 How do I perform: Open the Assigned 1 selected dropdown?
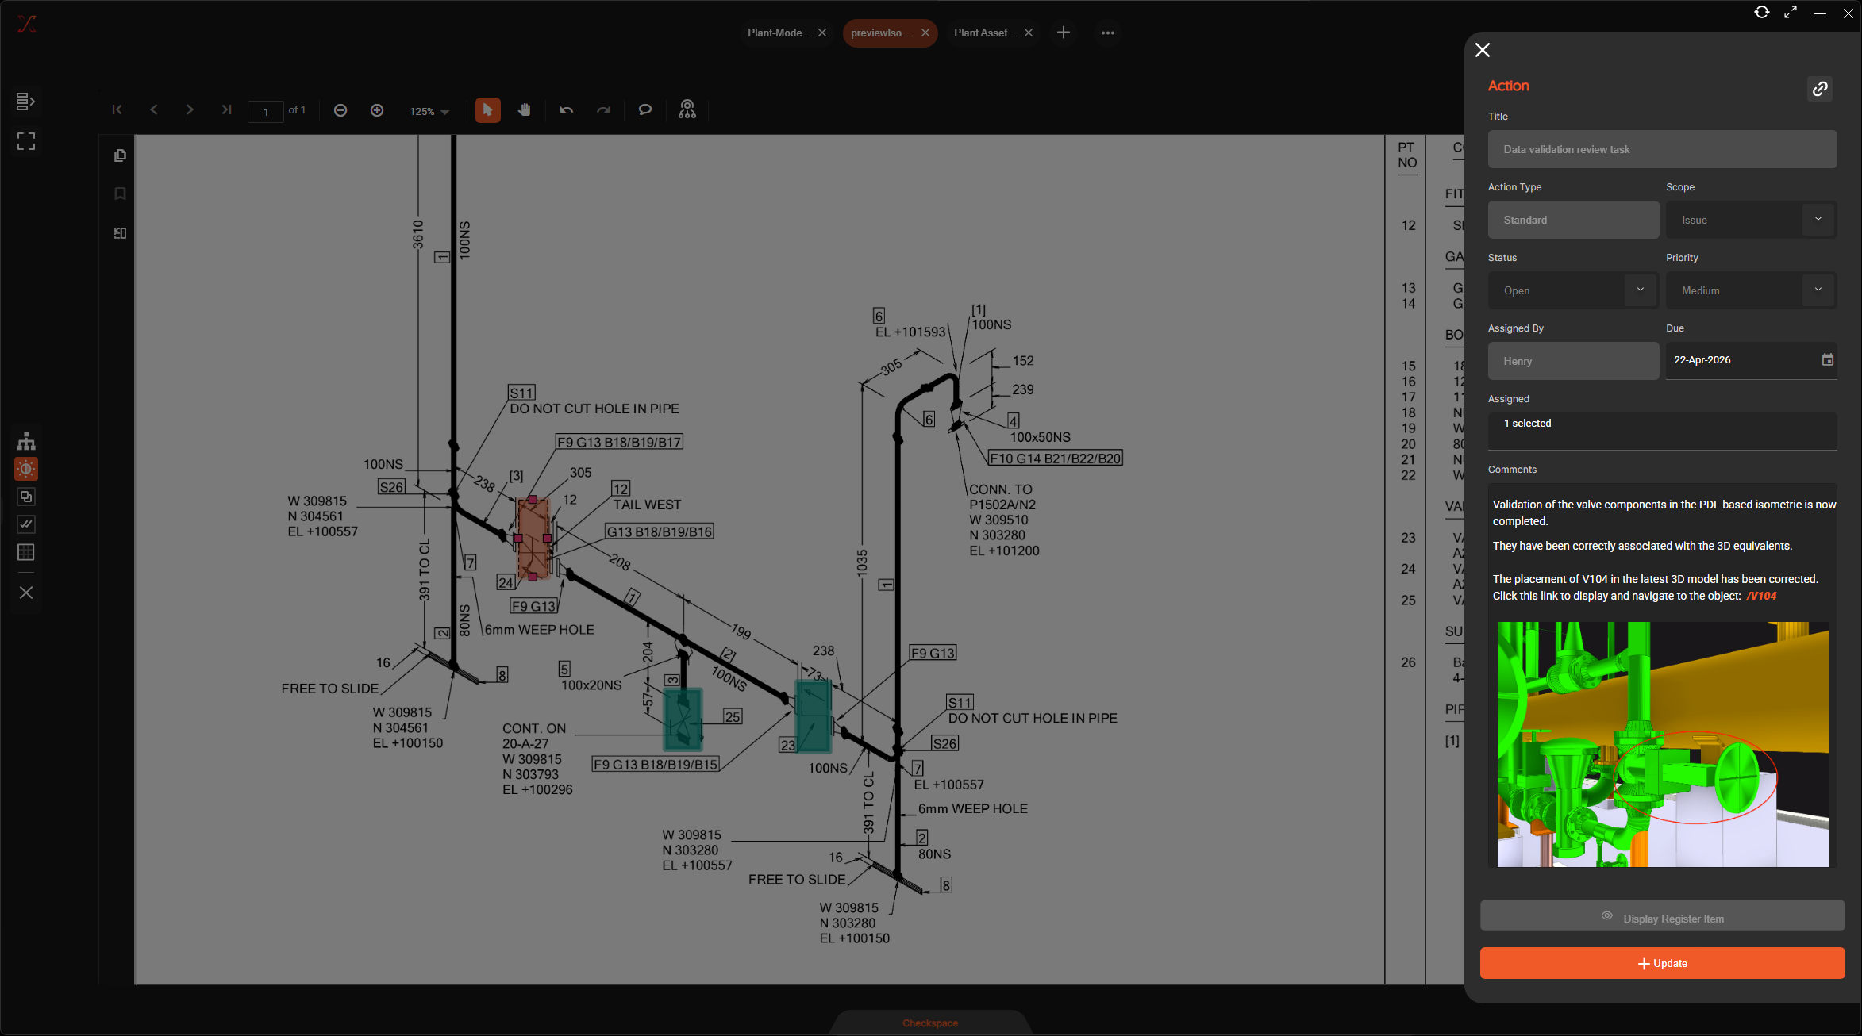tap(1662, 431)
